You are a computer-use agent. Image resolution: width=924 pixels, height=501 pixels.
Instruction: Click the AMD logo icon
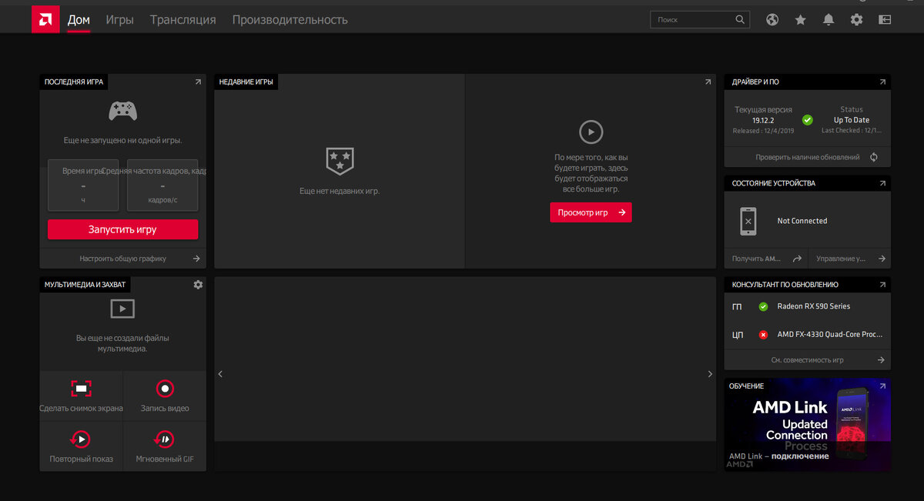[45, 19]
